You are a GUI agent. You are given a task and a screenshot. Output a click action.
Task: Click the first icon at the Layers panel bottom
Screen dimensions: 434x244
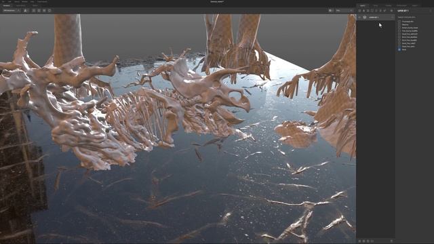[x=359, y=241]
